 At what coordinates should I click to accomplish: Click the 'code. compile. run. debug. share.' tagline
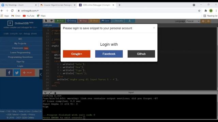click(20, 34)
